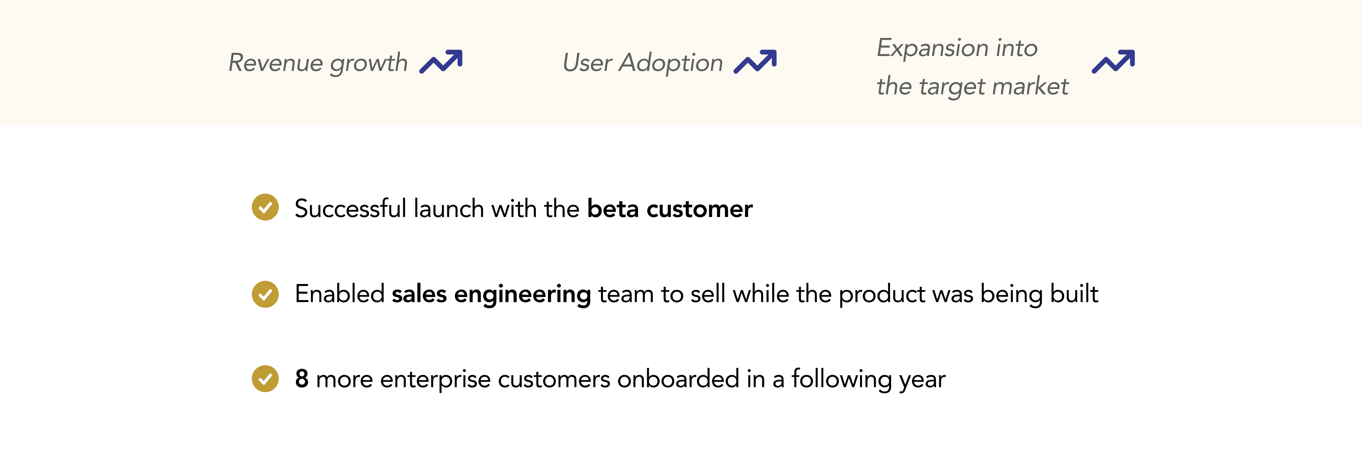Click the bold beta customer text

point(669,209)
